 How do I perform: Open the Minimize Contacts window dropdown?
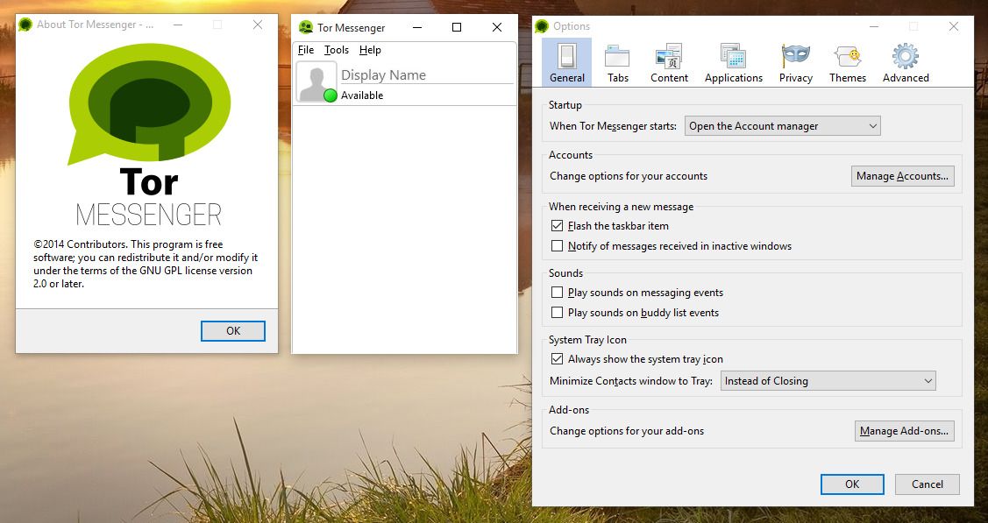(x=828, y=380)
